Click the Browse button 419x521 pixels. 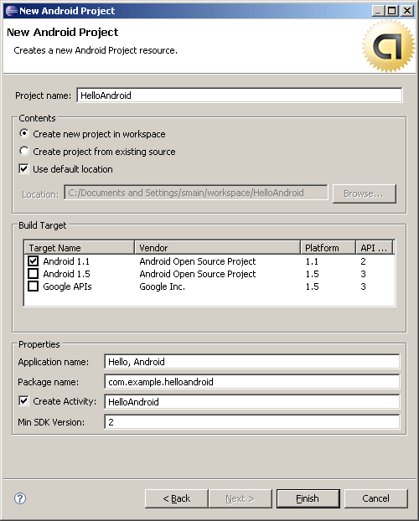point(365,193)
